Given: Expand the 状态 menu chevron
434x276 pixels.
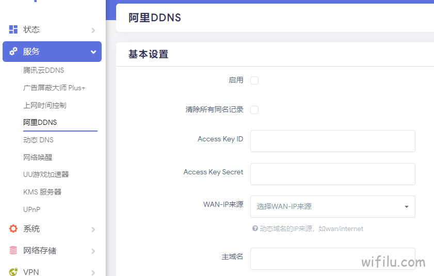Looking at the screenshot, I should 93,30.
